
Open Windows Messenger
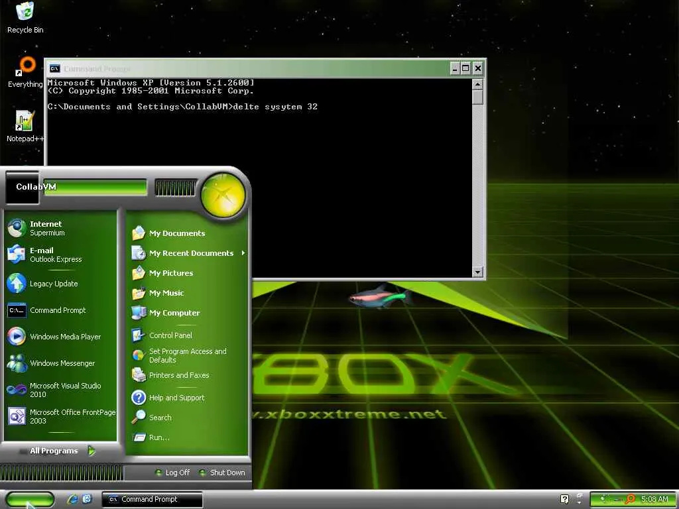coord(60,363)
